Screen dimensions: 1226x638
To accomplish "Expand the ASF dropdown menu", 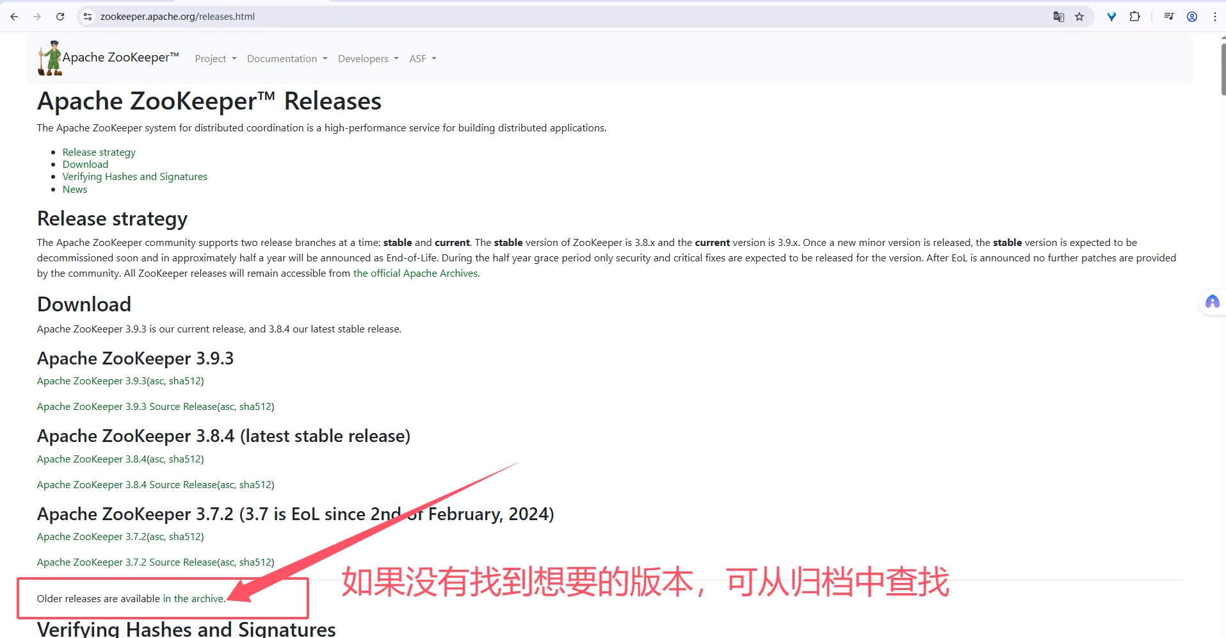I will point(423,59).
